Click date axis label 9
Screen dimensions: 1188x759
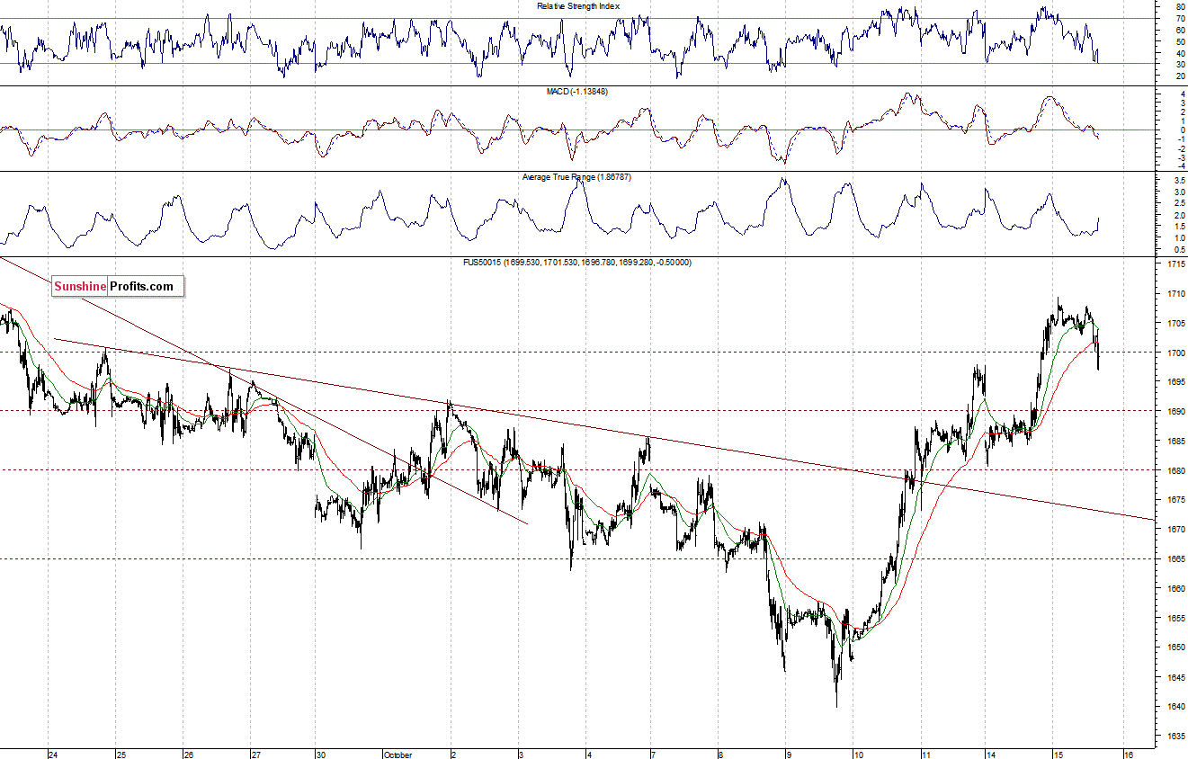[789, 755]
